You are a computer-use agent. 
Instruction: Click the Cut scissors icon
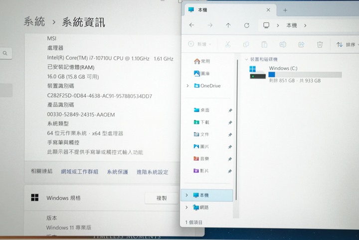[227, 44]
